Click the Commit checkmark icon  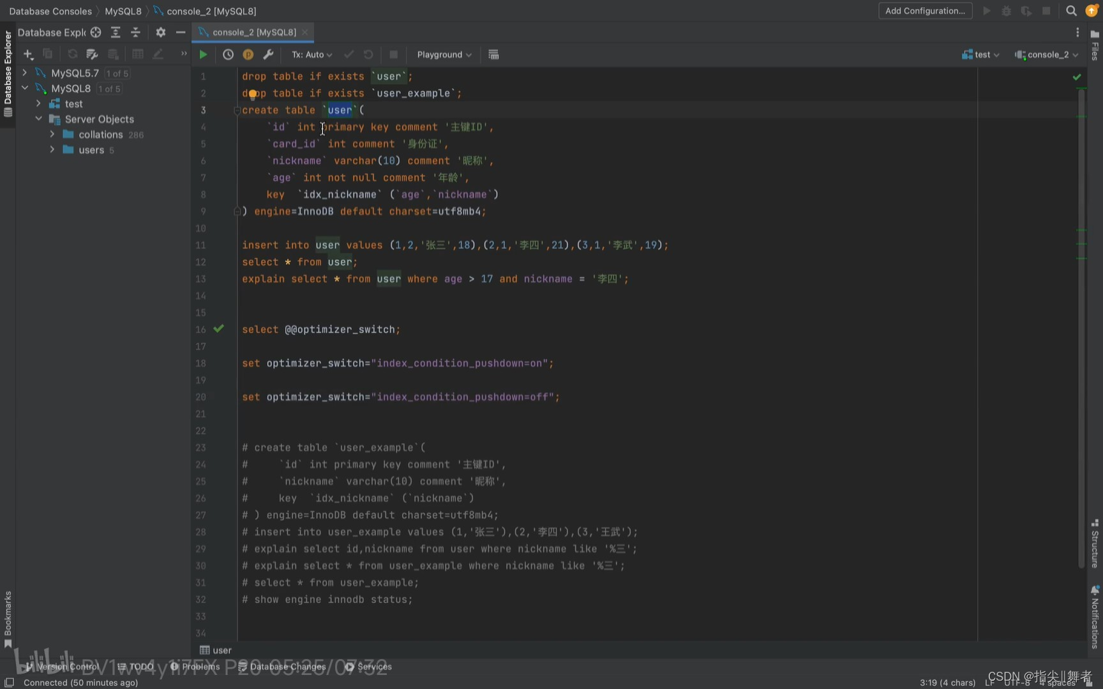click(x=349, y=55)
